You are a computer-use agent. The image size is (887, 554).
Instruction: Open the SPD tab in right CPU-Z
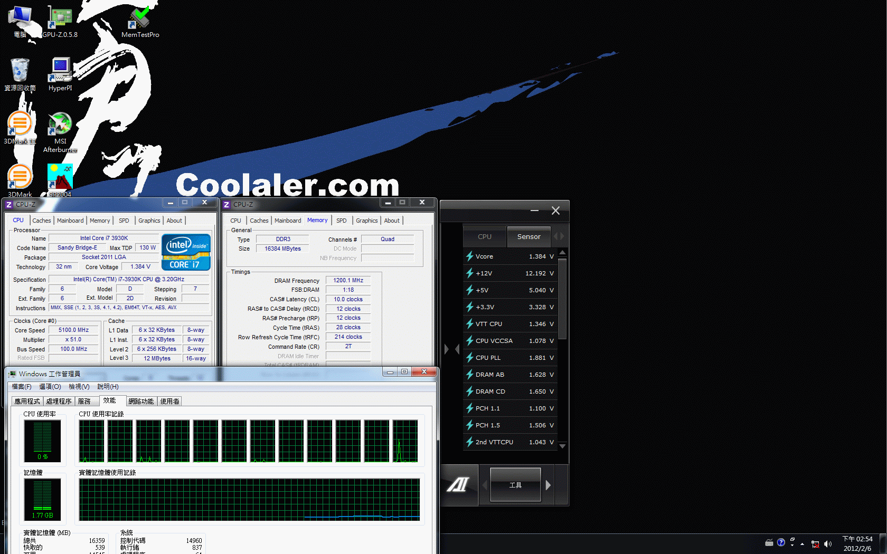[x=342, y=221]
